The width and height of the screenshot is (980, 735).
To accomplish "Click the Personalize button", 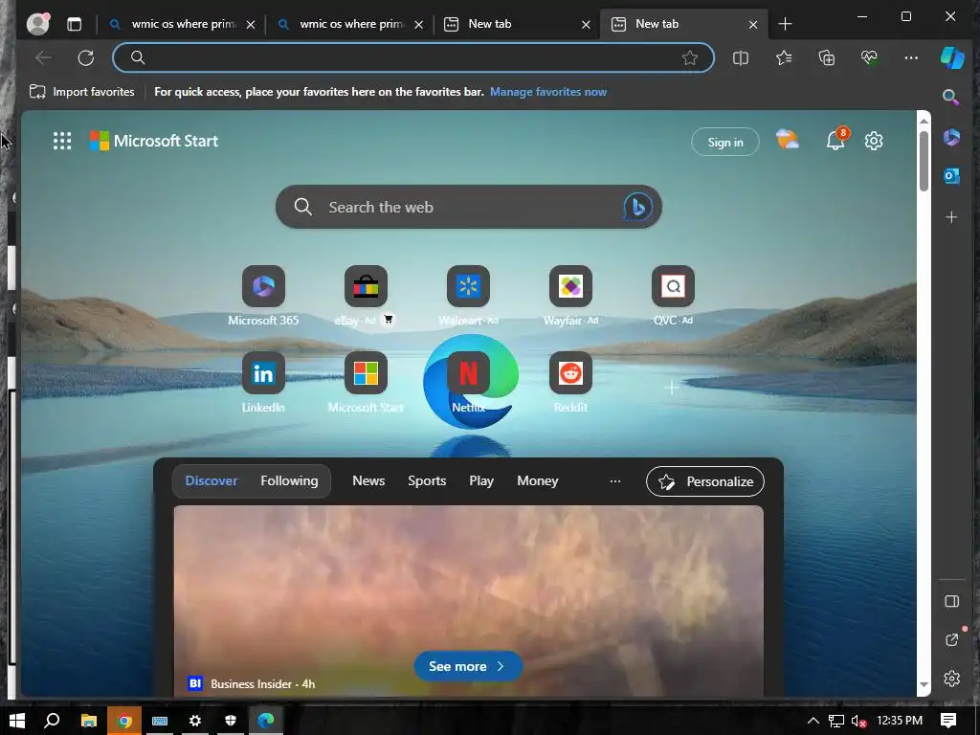I will pyautogui.click(x=705, y=481).
